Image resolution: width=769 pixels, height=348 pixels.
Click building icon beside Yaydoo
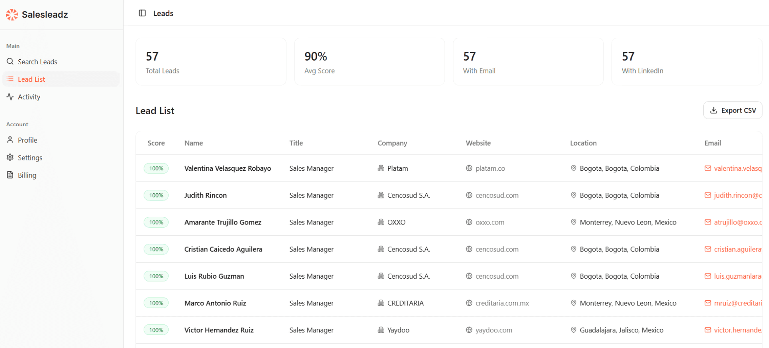tap(381, 330)
